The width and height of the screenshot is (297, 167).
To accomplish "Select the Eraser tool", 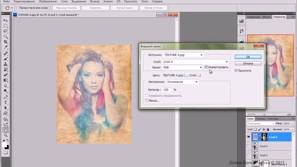I will click(6, 75).
